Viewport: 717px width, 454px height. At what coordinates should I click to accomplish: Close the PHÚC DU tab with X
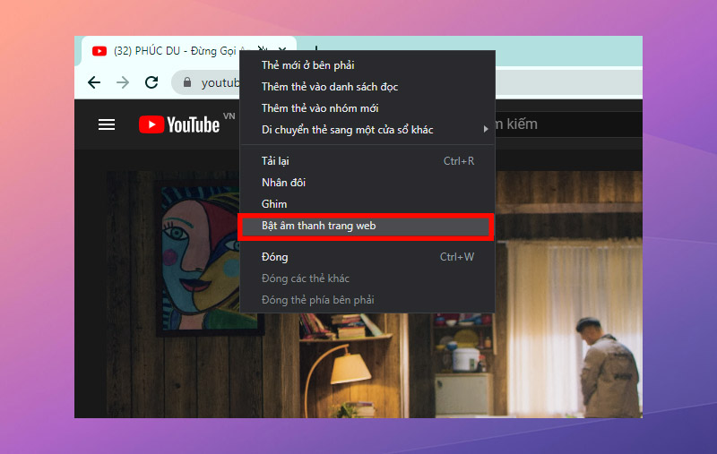(x=282, y=51)
